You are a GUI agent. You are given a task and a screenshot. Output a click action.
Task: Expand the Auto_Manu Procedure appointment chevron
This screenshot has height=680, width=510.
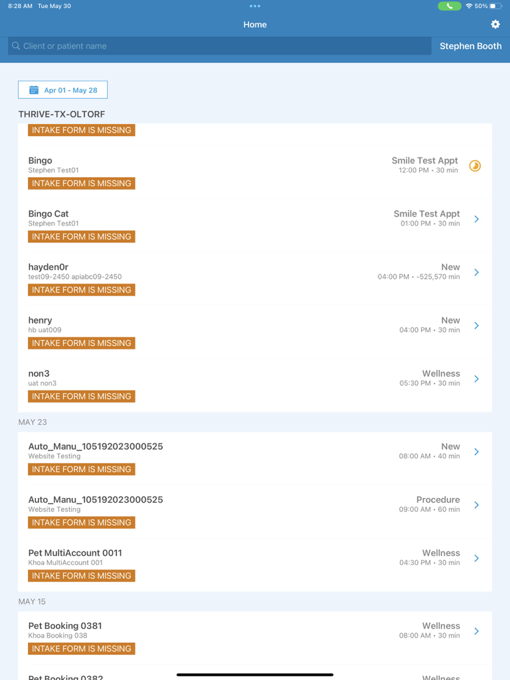point(476,505)
